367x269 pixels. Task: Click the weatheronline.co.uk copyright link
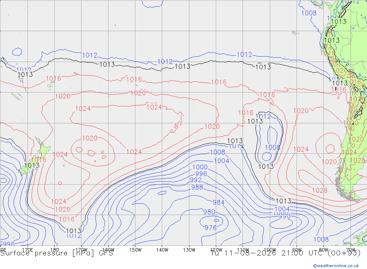coord(336,266)
